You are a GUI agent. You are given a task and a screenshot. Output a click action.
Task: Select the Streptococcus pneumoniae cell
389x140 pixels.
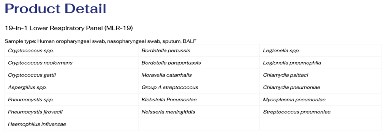(x=320, y=112)
